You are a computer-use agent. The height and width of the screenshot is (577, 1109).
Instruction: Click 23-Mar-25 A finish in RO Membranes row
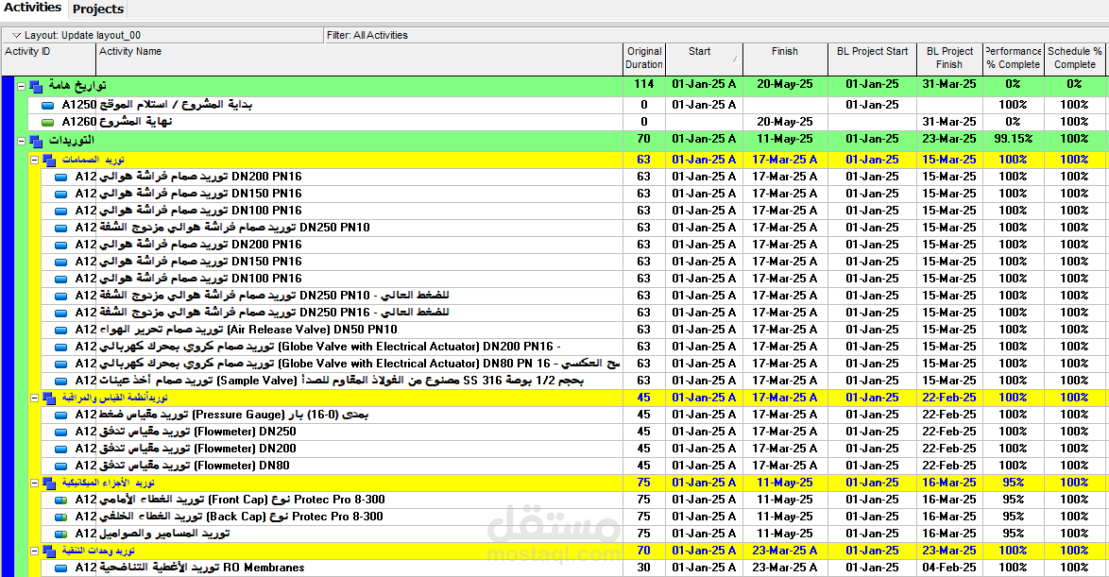coord(785,568)
